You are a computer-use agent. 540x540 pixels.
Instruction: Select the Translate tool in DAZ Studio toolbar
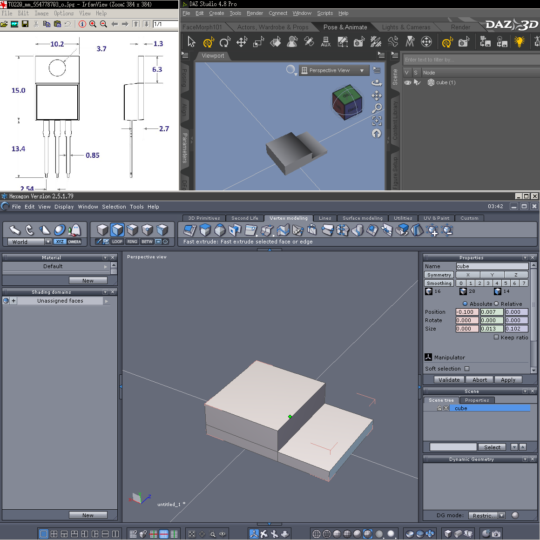pos(242,42)
